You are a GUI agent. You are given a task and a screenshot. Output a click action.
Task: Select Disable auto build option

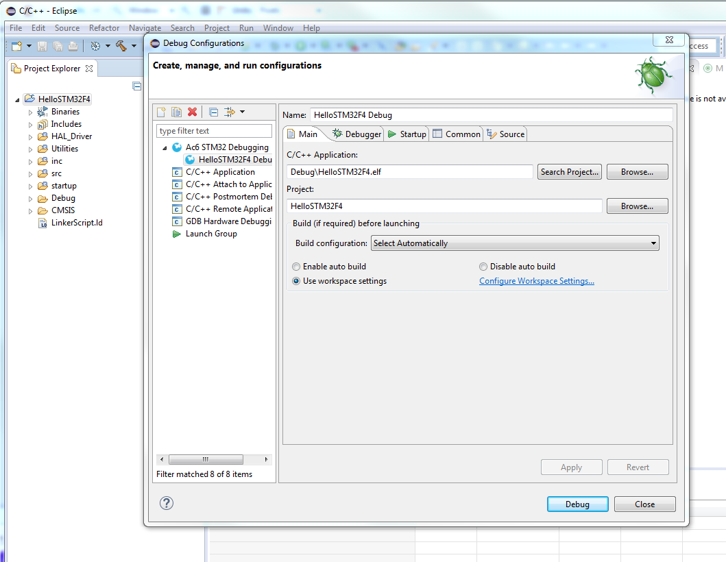click(x=483, y=267)
